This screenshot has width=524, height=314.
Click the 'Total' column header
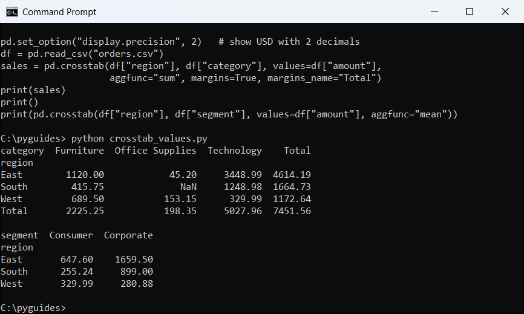pos(297,151)
